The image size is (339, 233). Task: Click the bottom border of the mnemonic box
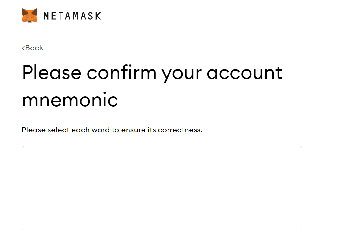162,230
